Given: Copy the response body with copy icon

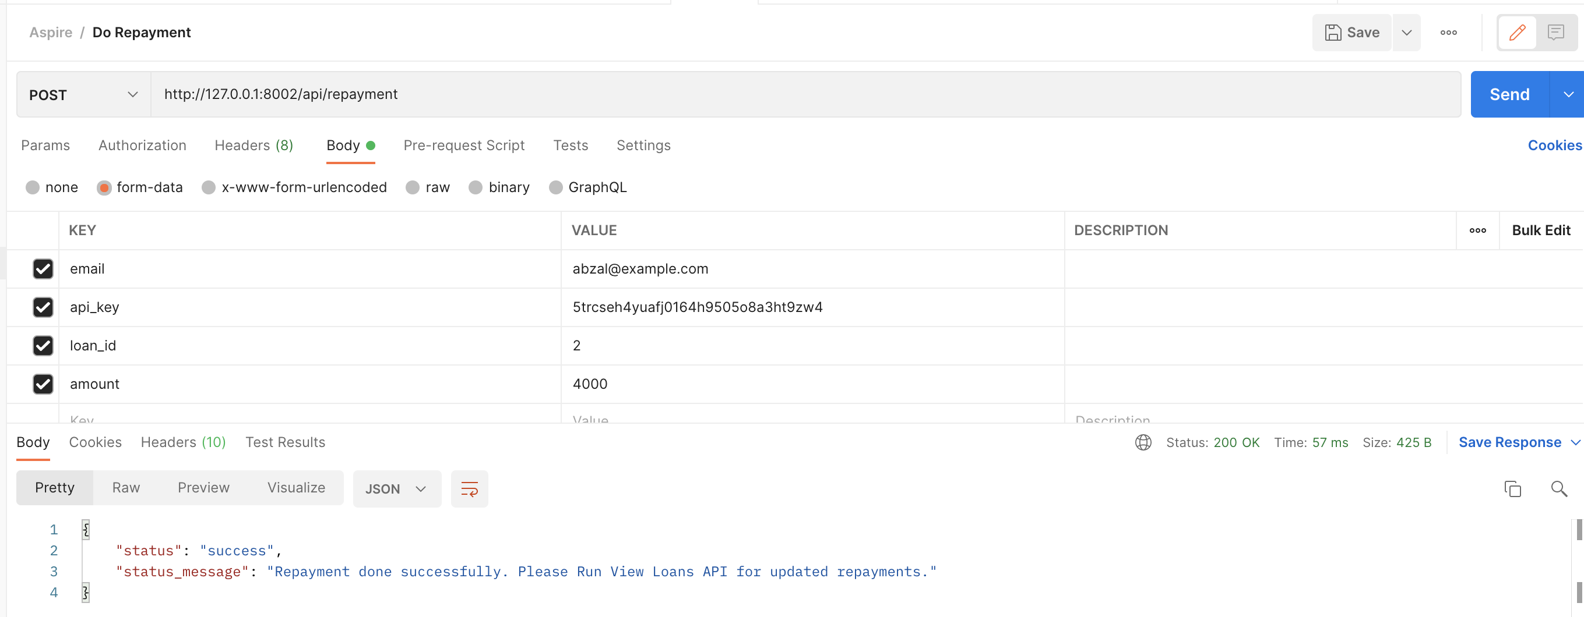Looking at the screenshot, I should 1513,489.
